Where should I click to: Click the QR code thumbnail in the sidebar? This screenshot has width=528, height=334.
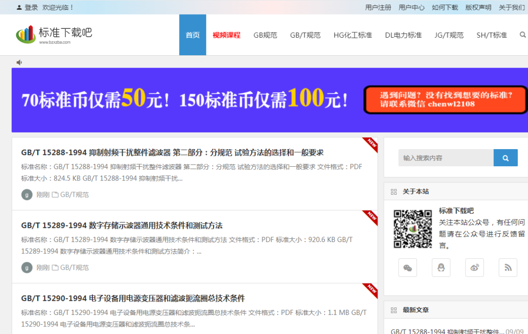[x=413, y=228]
